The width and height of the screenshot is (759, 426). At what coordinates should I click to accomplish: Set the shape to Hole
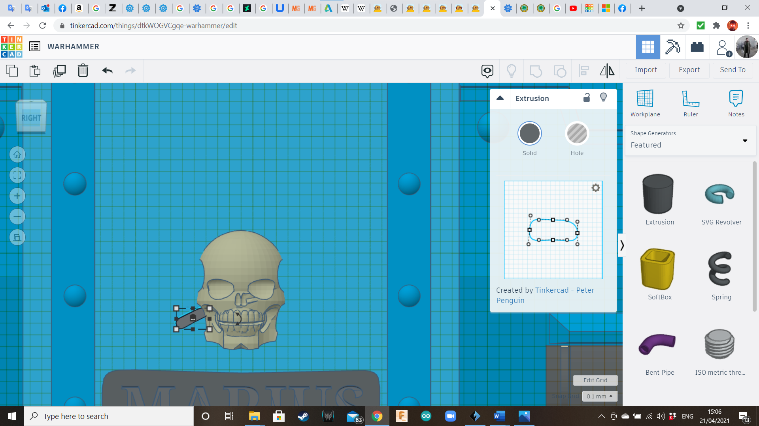[577, 134]
